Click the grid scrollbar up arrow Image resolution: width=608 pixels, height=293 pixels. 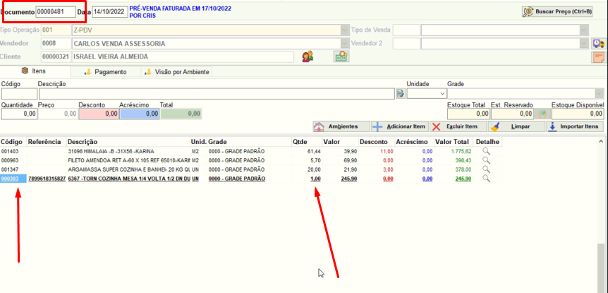(x=601, y=142)
